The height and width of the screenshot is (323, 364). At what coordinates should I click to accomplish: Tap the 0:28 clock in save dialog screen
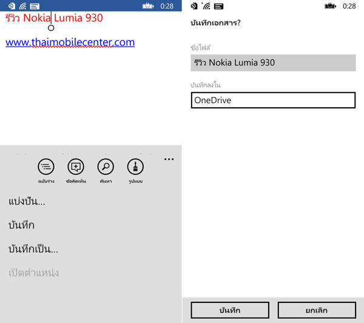tap(349, 6)
